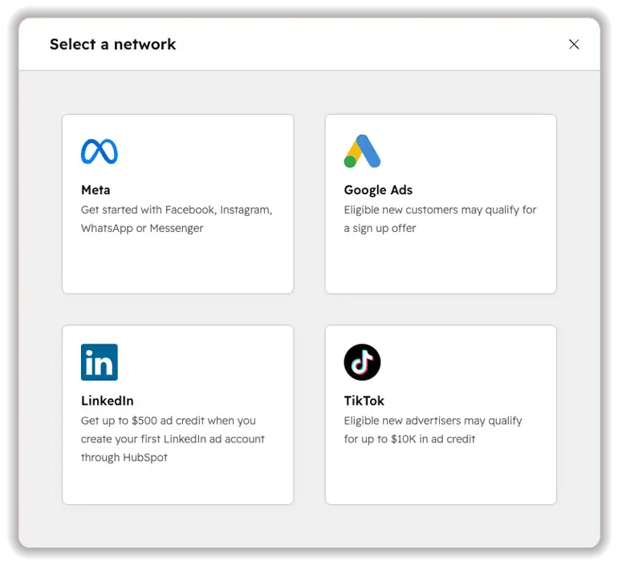Click the Google Ads logo icon
Screen dimensions: 618x566
[362, 152]
